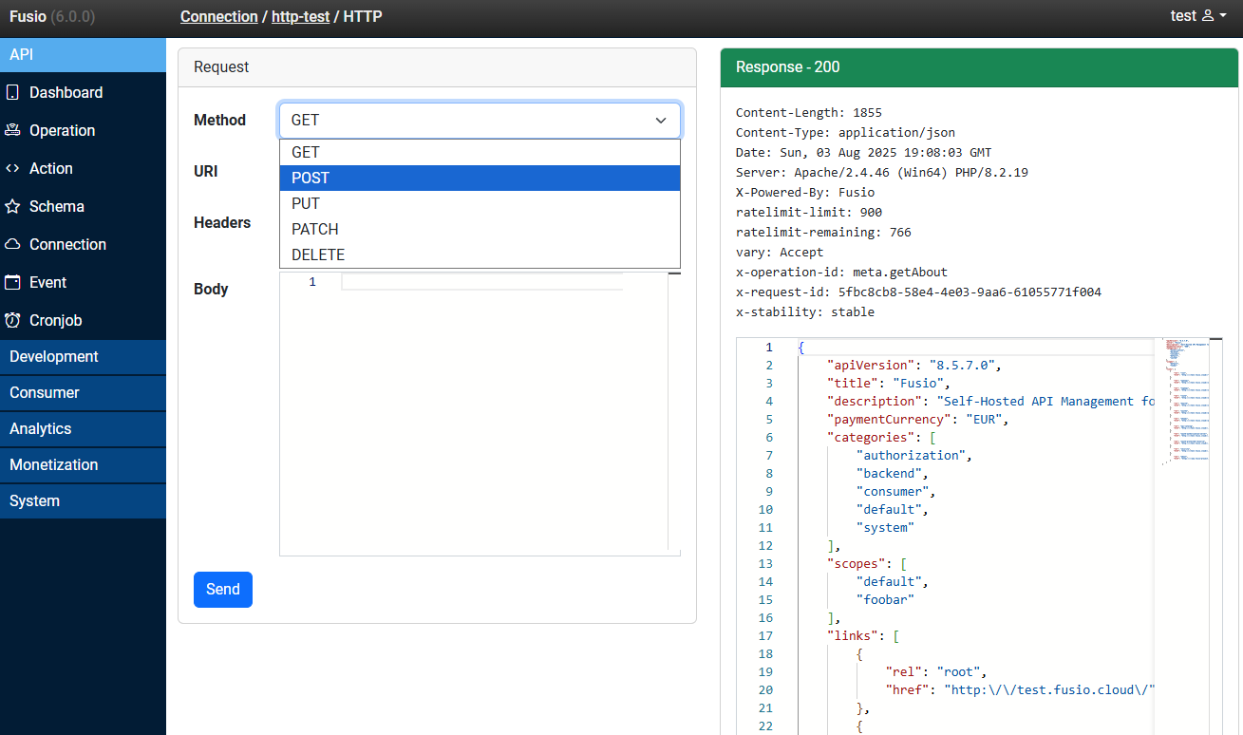This screenshot has height=735, width=1243.
Task: Click the vary: Accept line
Action: 780,252
